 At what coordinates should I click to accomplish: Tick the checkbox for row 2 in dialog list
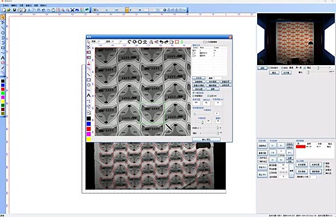(x=194, y=55)
